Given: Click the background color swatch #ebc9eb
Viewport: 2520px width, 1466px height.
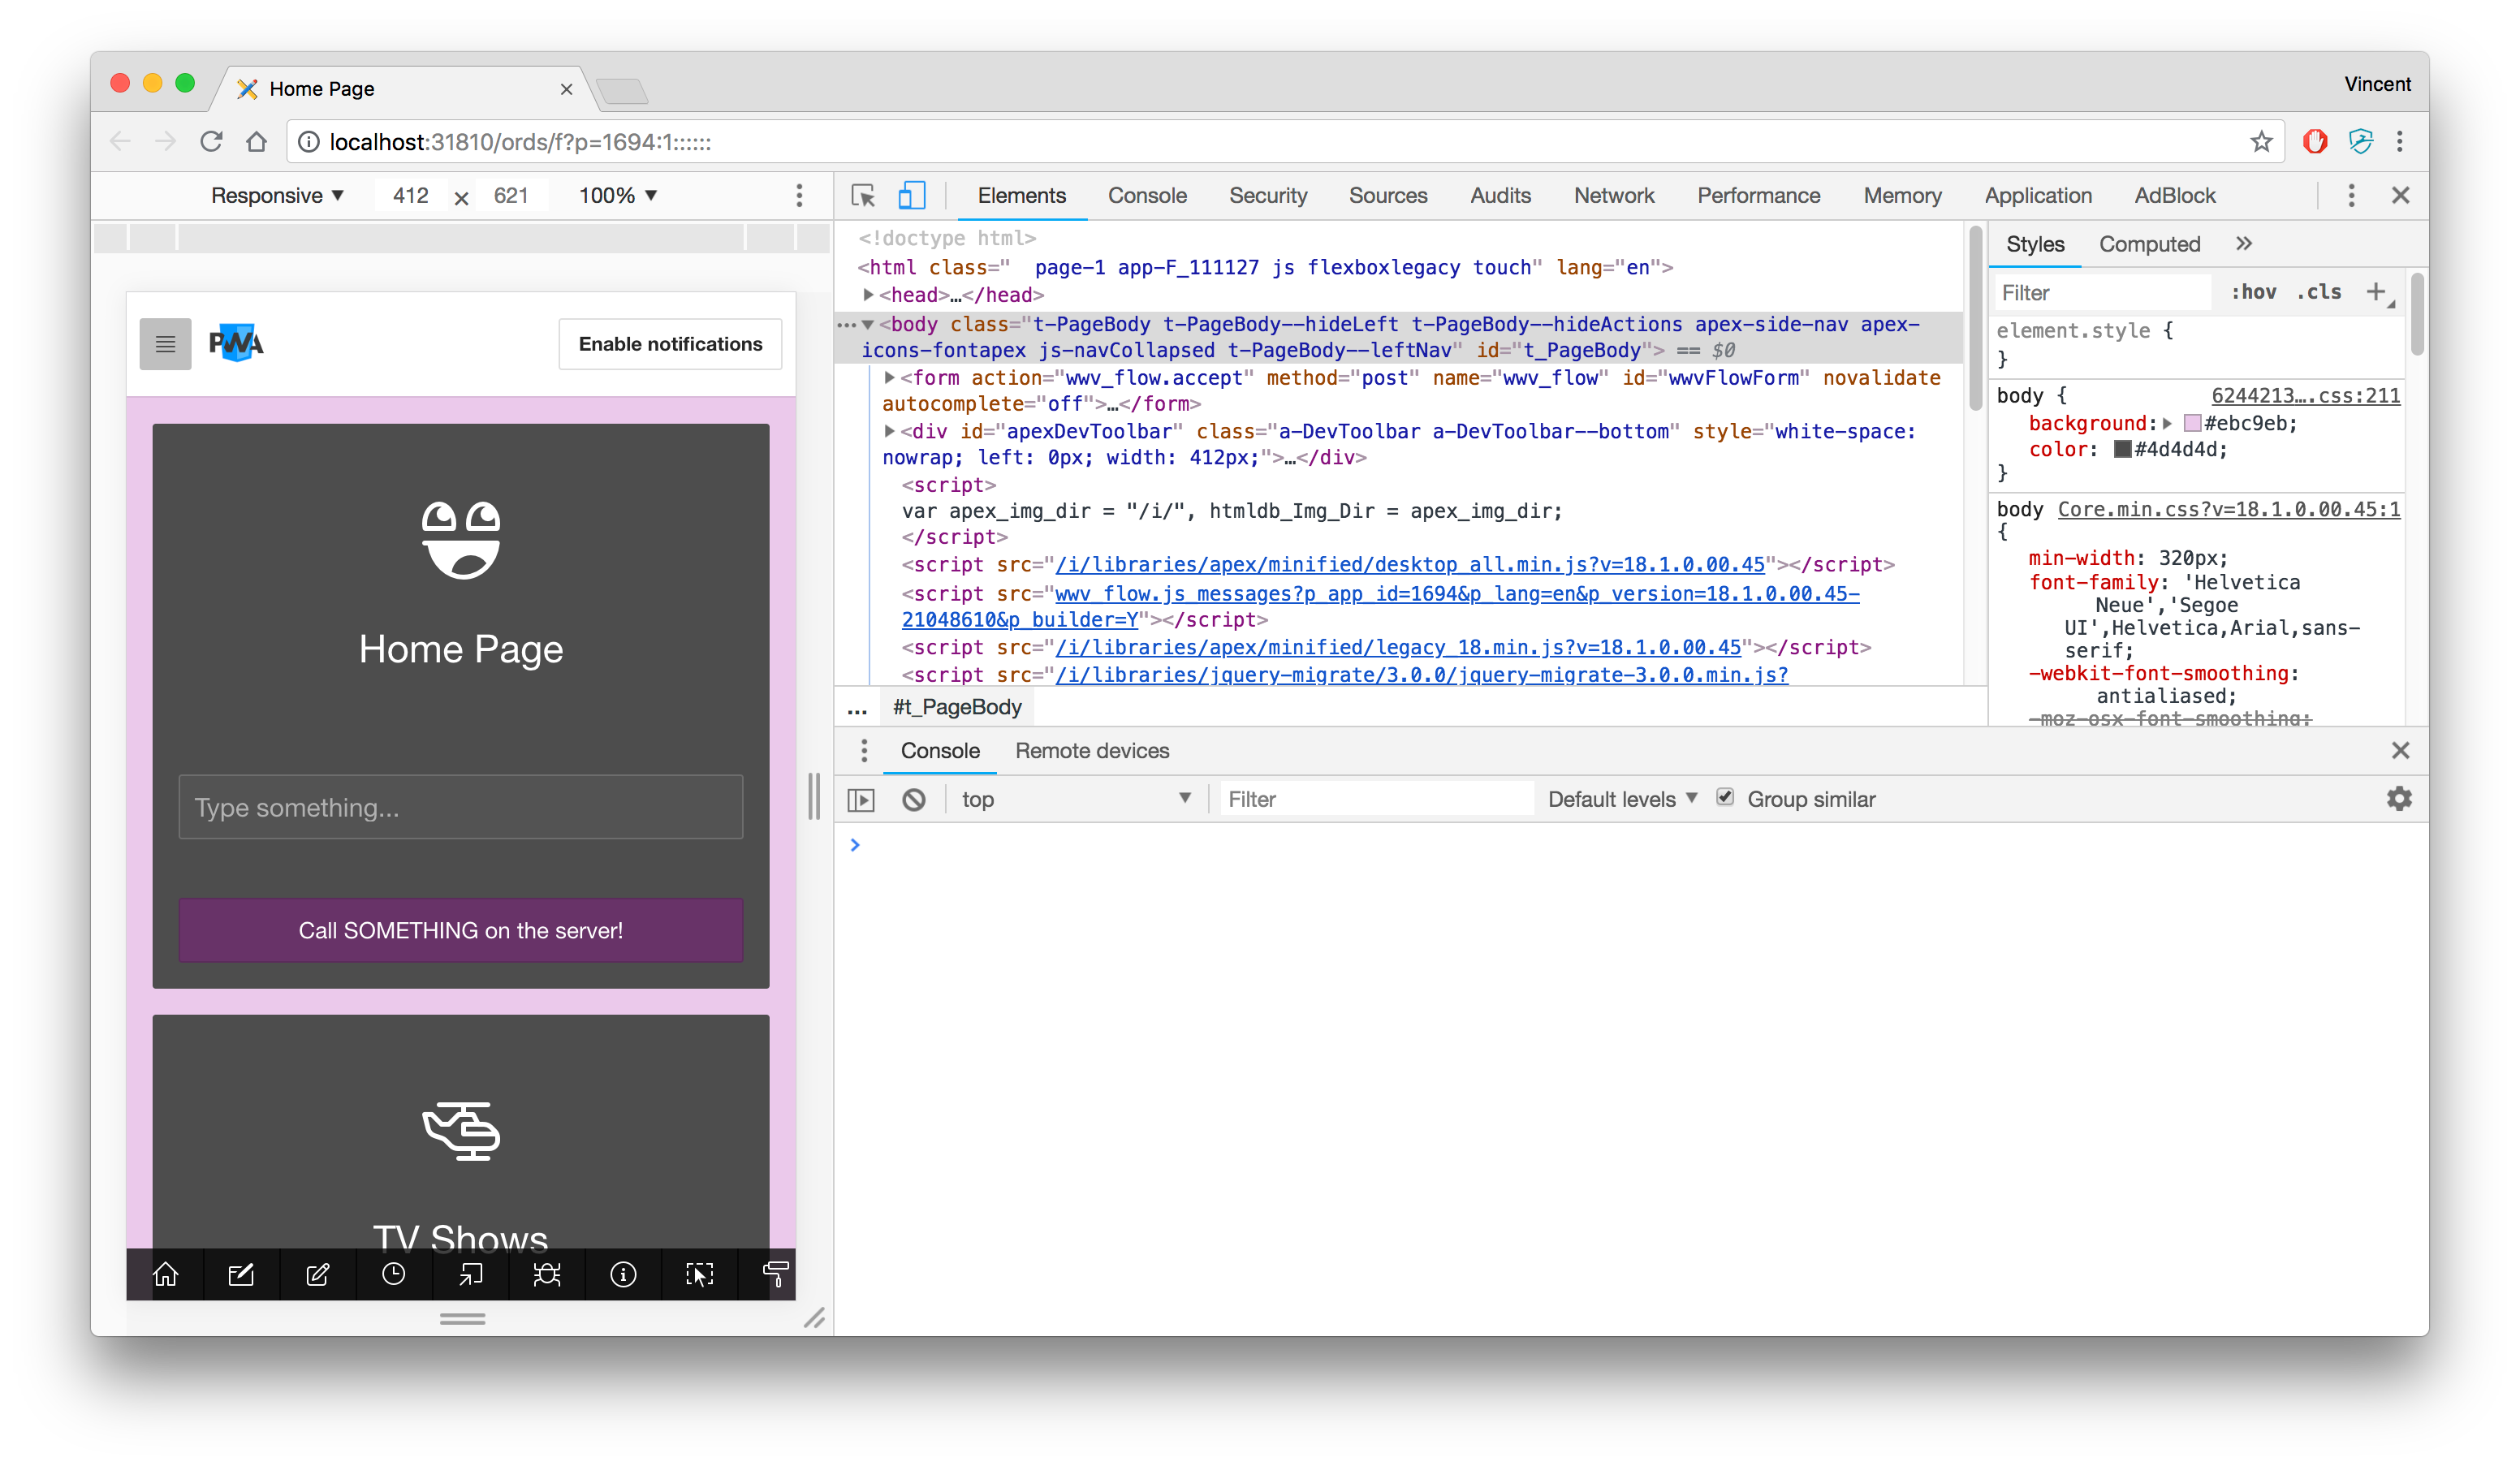Looking at the screenshot, I should coord(2192,424).
